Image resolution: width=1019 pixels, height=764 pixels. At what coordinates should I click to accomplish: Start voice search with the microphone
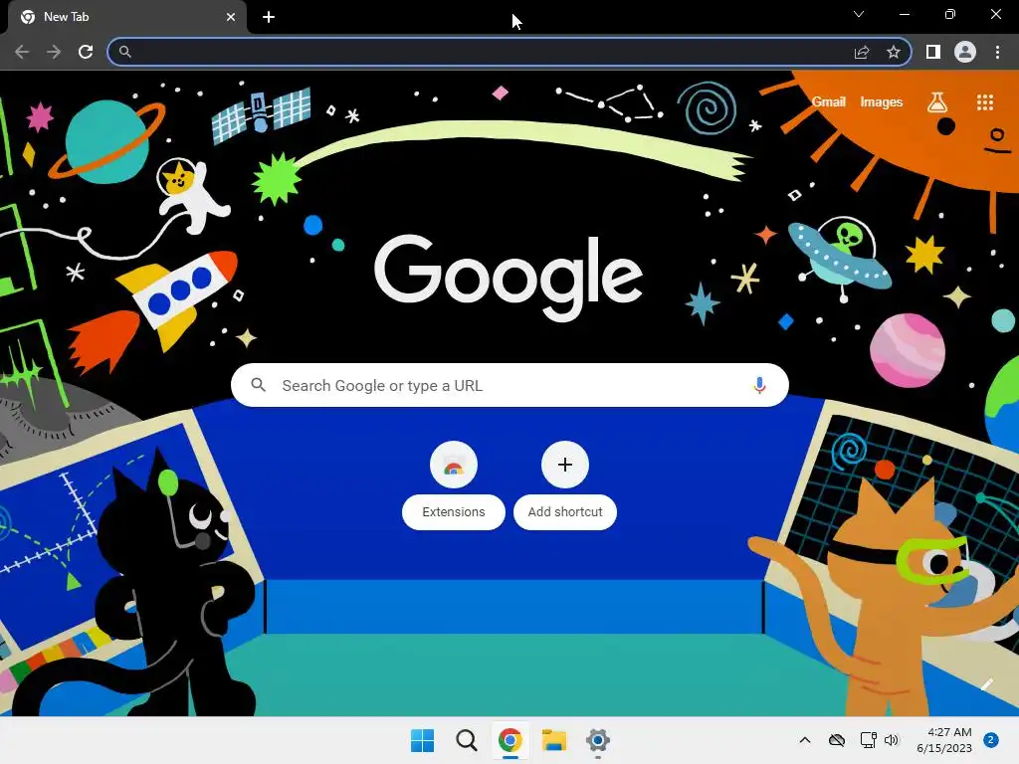click(x=759, y=385)
